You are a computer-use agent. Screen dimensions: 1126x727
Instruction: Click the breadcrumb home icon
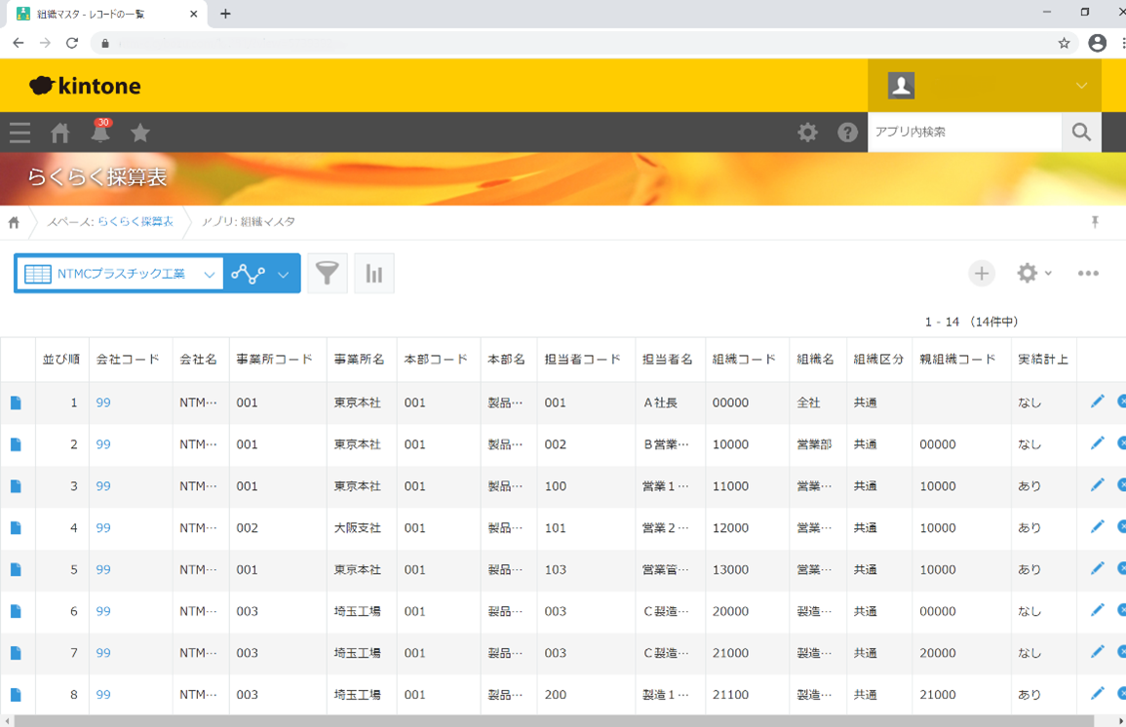(14, 222)
